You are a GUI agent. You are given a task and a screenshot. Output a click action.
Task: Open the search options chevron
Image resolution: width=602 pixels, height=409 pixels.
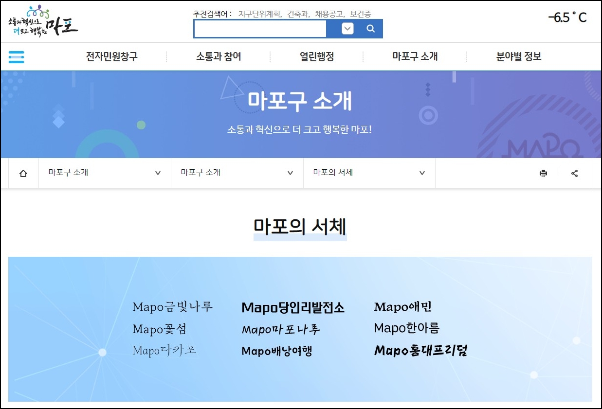(x=347, y=29)
